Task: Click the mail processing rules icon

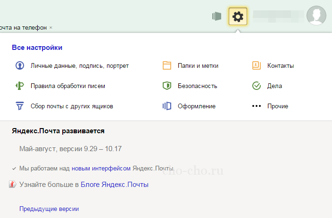Action: coord(20,86)
